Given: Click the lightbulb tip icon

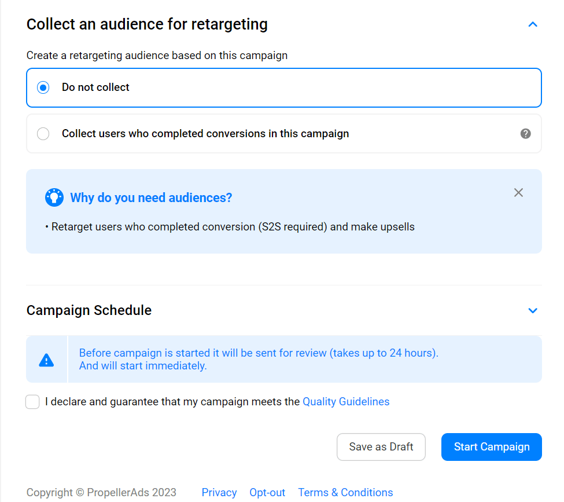Looking at the screenshot, I should tap(54, 197).
